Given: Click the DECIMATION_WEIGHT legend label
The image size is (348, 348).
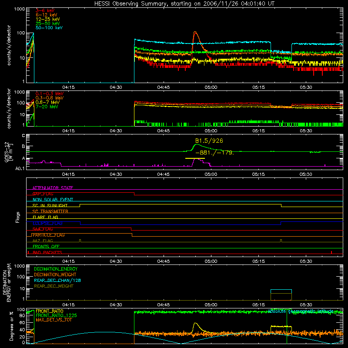Looking at the screenshot, I should (x=55, y=274).
